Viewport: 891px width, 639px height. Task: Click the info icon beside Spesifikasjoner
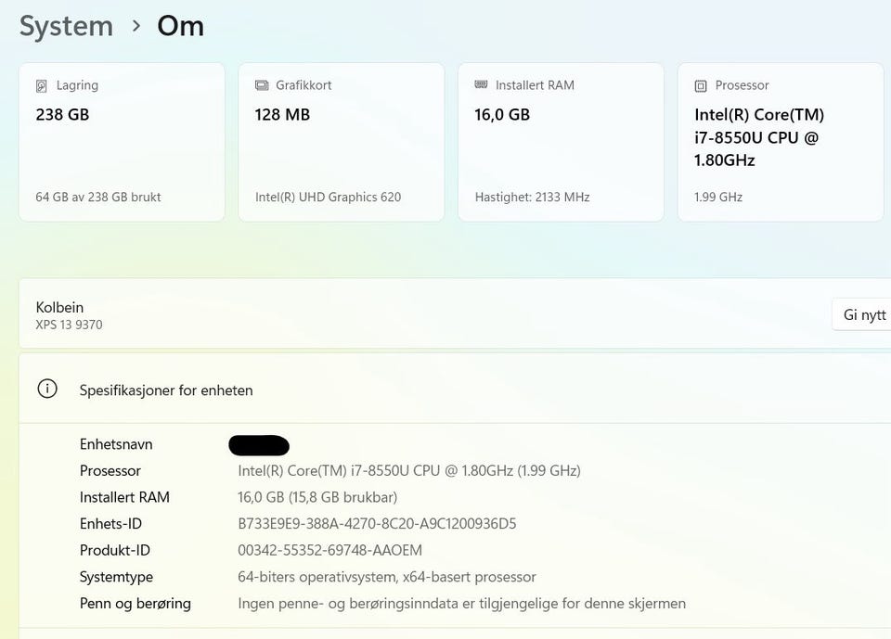pyautogui.click(x=47, y=390)
